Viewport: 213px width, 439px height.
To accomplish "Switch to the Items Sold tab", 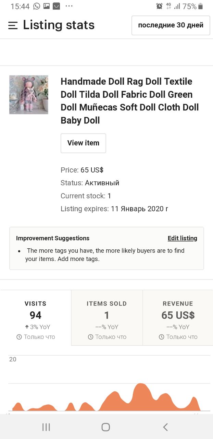I will coord(107,318).
